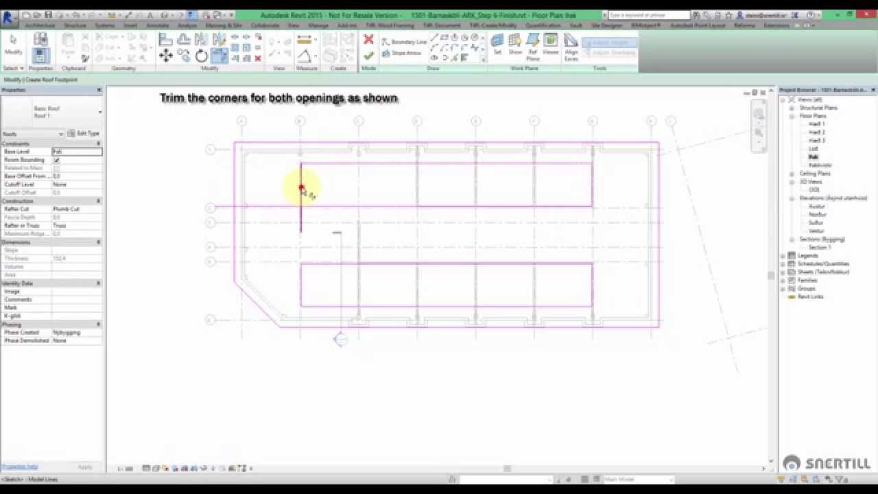Collapse the Constraints section header
Image resolution: width=878 pixels, height=494 pixels.
51,143
